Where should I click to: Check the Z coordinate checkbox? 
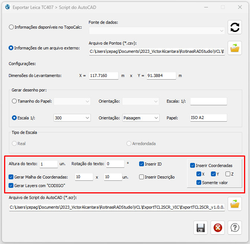228,174
